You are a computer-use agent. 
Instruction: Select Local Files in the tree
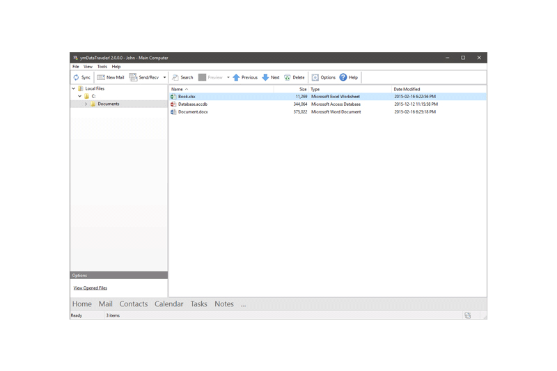point(95,88)
